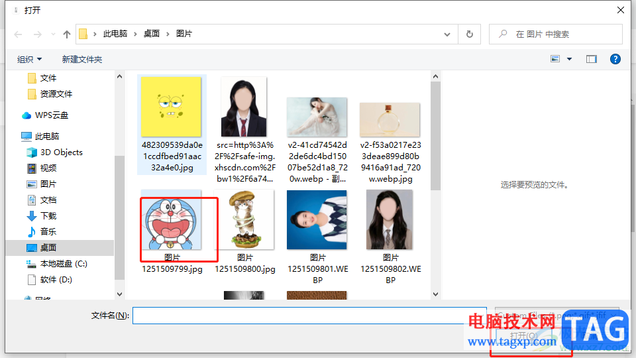
Task: Click up arrow of file list scrollbar
Action: coord(435,76)
